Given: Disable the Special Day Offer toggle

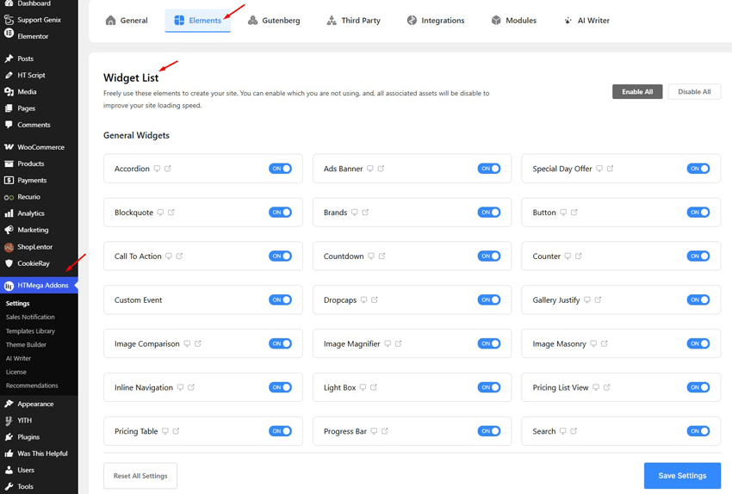Looking at the screenshot, I should pos(698,169).
